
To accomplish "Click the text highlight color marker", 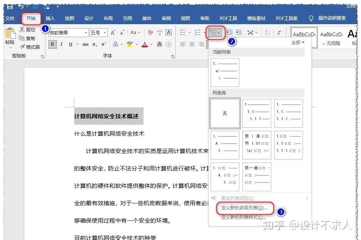I will coord(130,44).
